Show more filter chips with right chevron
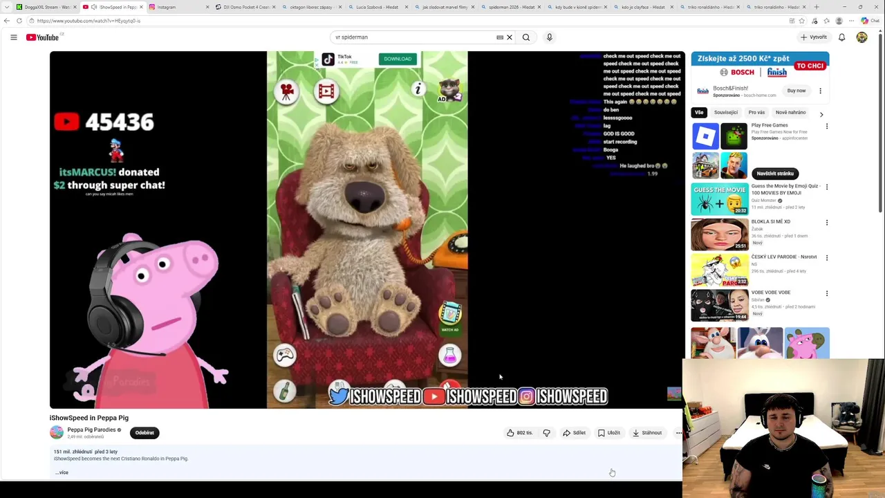This screenshot has width=885, height=498. point(821,114)
